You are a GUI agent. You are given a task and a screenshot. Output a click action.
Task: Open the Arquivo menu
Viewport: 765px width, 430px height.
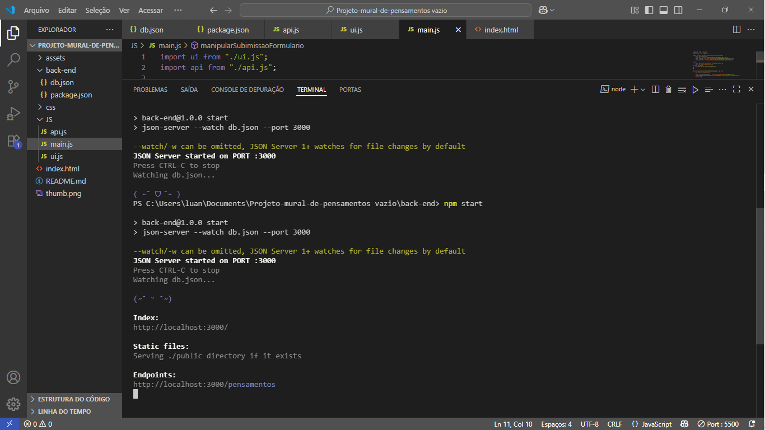[x=36, y=10]
